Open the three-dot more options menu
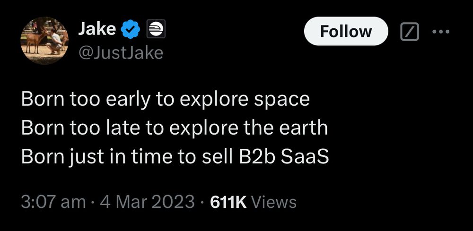Viewport: 473px width, 231px height. pos(440,31)
